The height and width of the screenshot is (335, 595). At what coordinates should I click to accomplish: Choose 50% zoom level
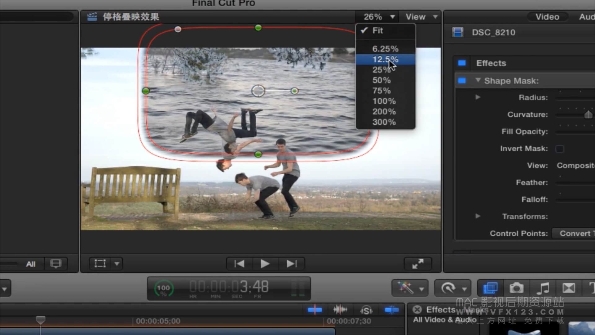386,80
